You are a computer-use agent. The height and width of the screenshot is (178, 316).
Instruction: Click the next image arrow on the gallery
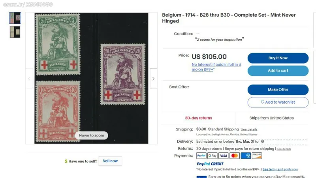(x=153, y=78)
